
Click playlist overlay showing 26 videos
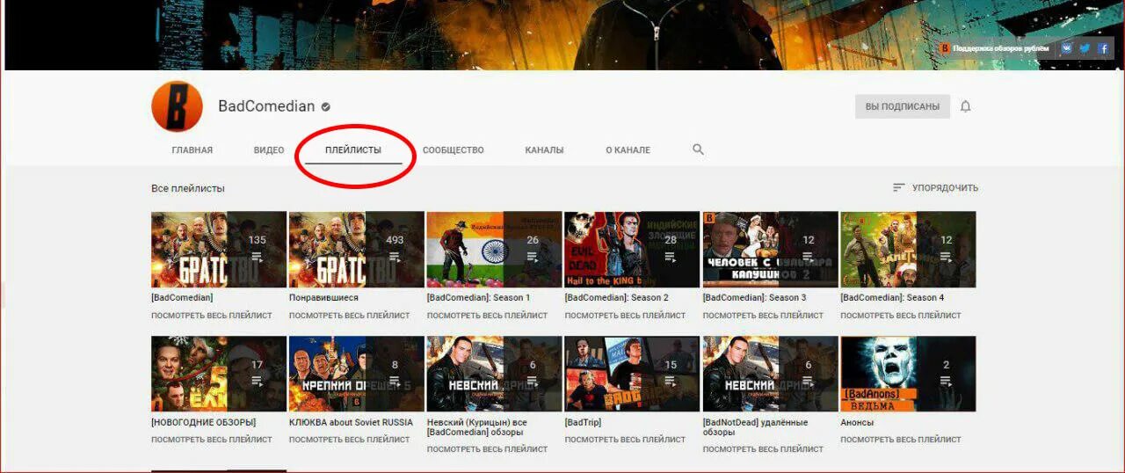[533, 249]
